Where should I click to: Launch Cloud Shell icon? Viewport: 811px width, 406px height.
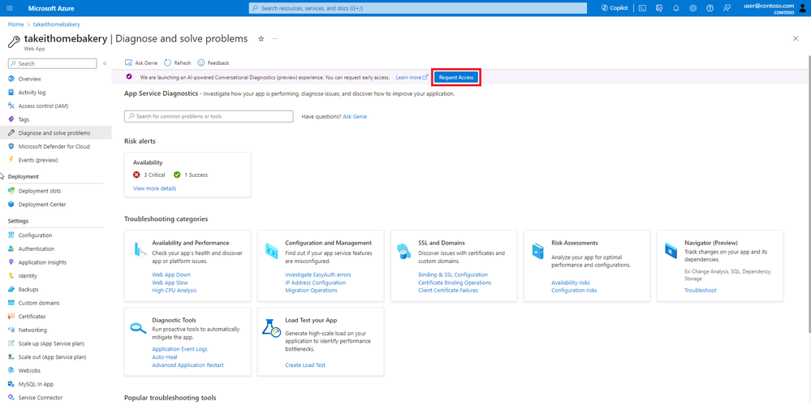pos(642,8)
